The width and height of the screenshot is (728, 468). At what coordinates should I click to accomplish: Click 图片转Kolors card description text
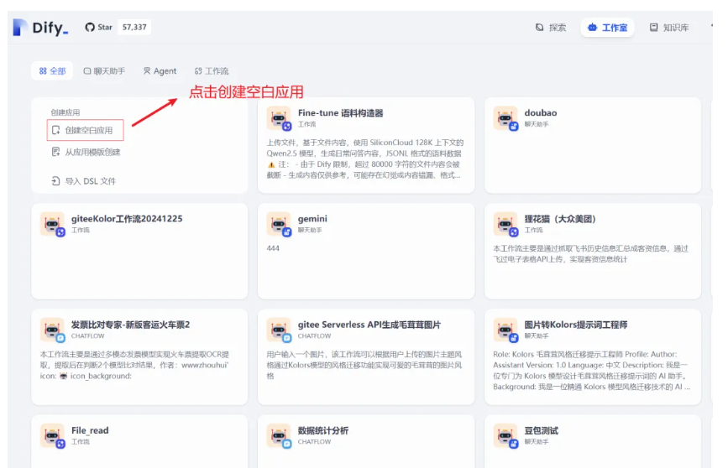pyautogui.click(x=591, y=370)
